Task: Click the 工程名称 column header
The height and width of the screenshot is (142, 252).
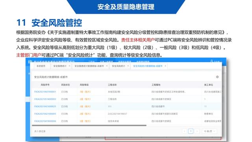Action: (x=112, y=85)
